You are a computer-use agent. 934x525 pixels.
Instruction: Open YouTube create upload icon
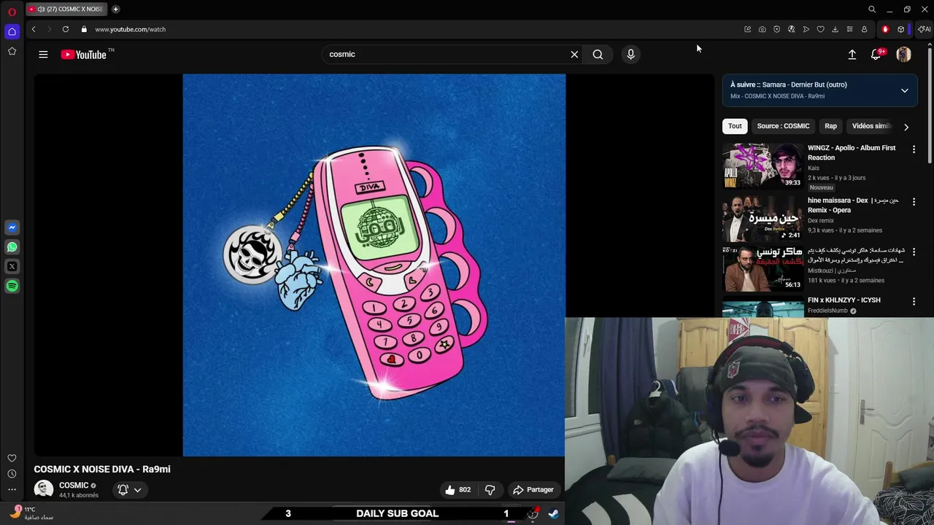[852, 55]
